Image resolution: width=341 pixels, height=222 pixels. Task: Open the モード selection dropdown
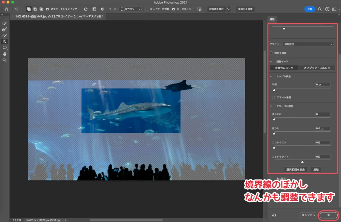tap(131, 9)
